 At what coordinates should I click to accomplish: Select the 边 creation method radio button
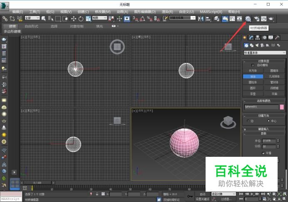(248, 121)
